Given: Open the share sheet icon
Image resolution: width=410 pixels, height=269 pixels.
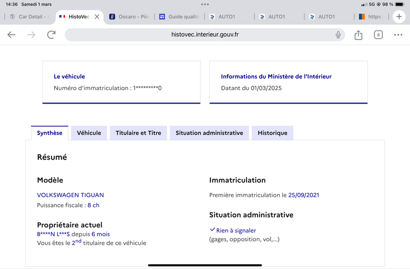Looking at the screenshot, I should point(358,35).
